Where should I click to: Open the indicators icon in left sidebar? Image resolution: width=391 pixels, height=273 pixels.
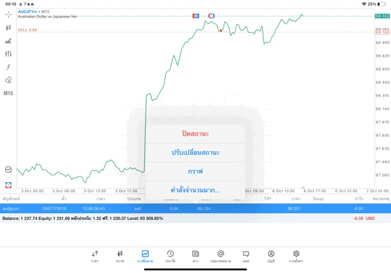(8, 41)
